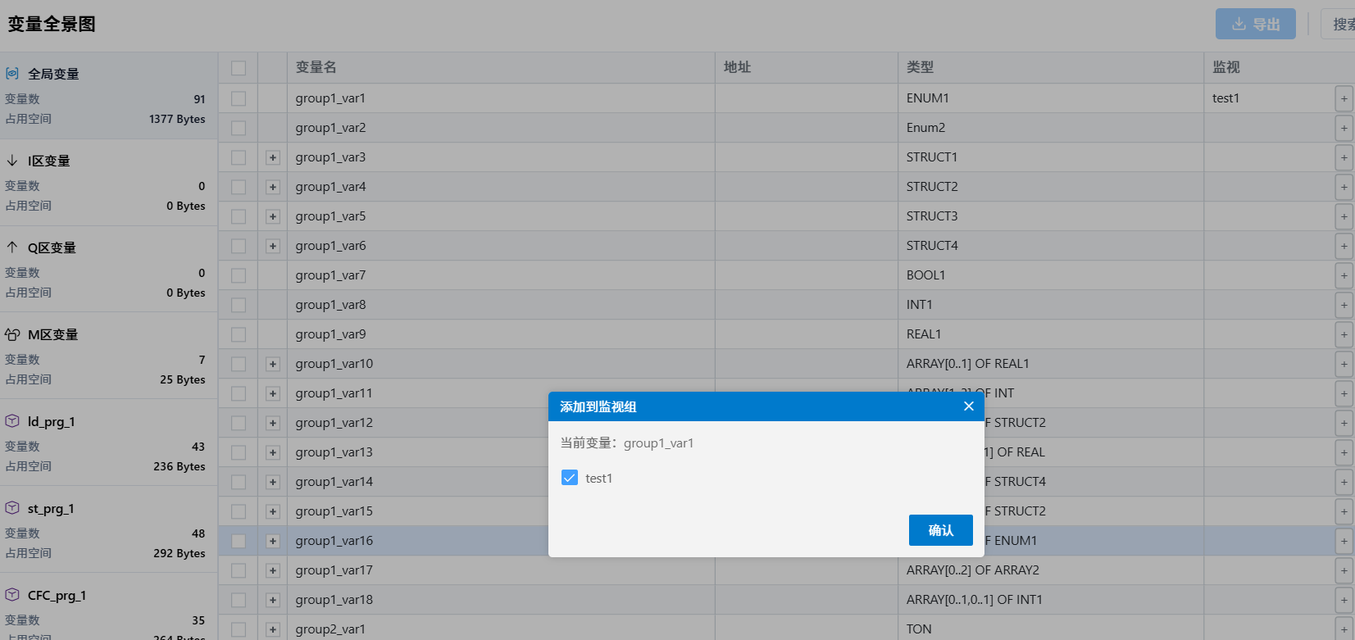Click the add-to-watch plus icon for group1_var11

tap(1344, 393)
